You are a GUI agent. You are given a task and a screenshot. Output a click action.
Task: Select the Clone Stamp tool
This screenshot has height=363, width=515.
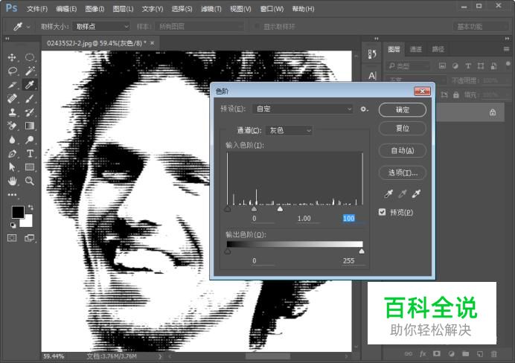12,112
